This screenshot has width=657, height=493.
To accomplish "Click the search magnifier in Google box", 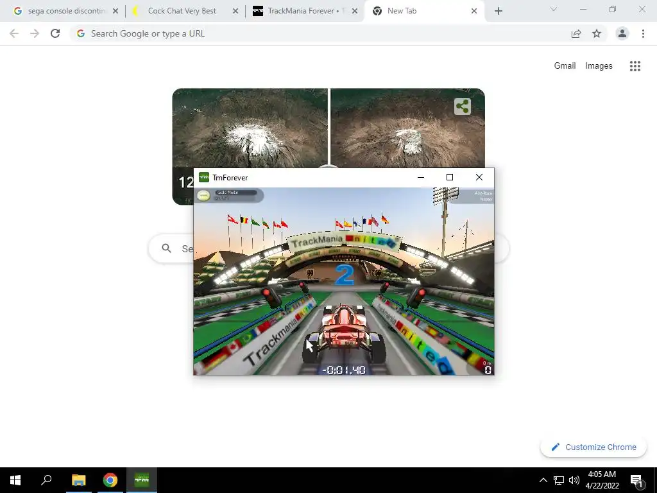I will click(x=167, y=248).
